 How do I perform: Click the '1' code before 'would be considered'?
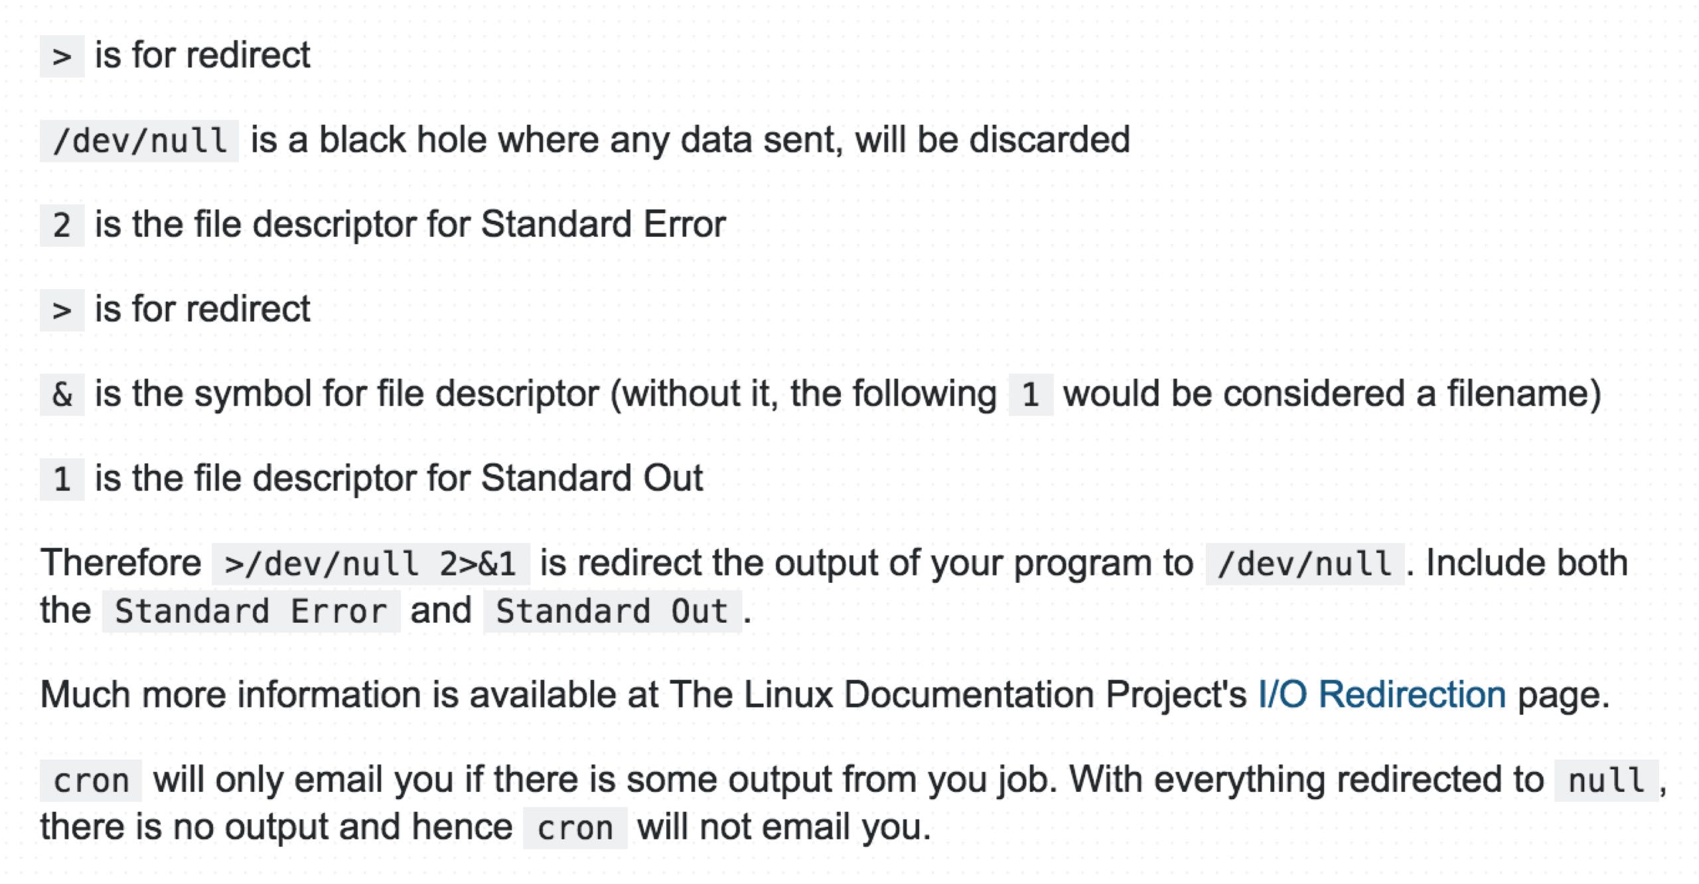pos(1030,395)
